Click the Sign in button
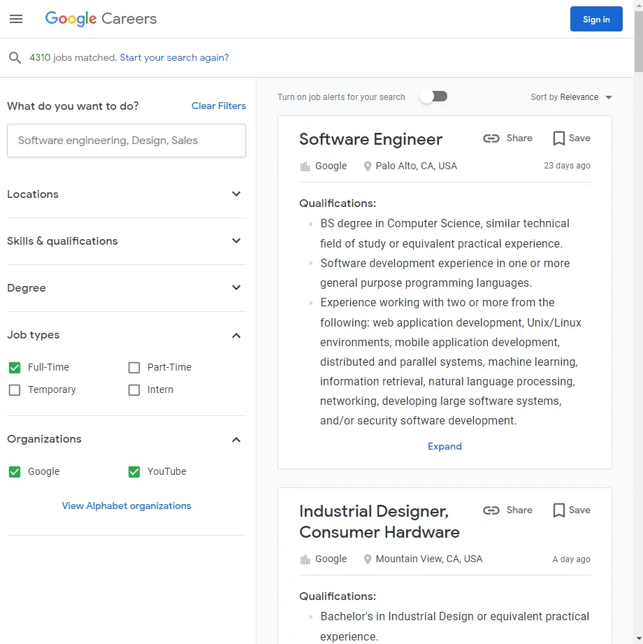The height and width of the screenshot is (644, 643). tap(596, 19)
